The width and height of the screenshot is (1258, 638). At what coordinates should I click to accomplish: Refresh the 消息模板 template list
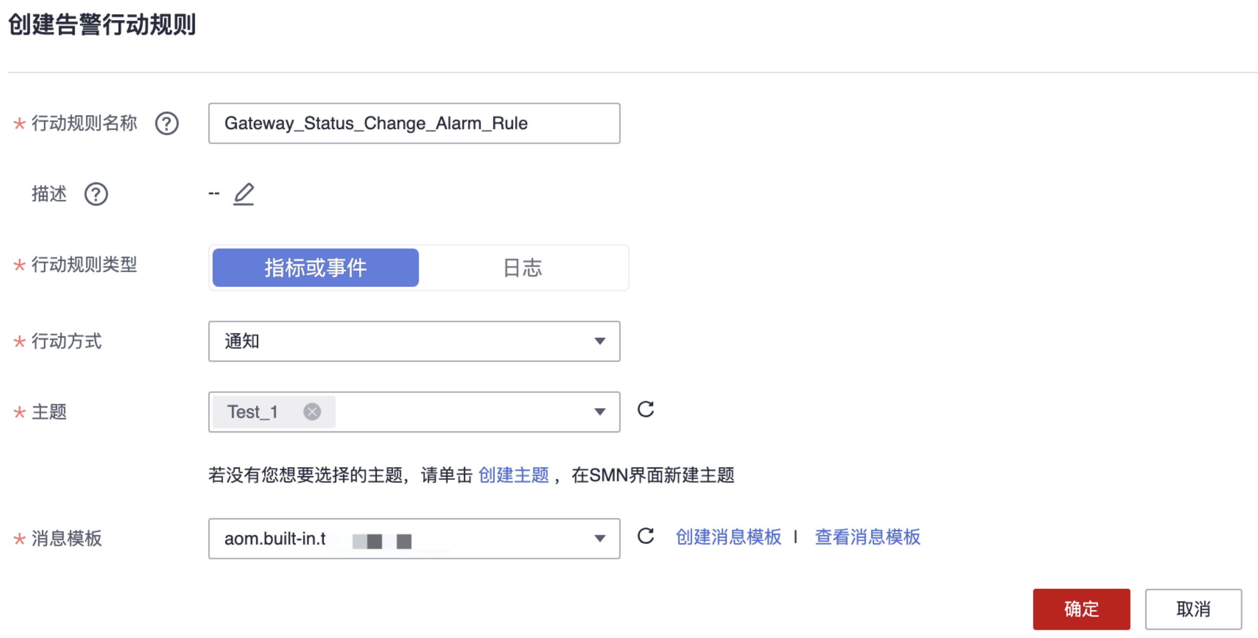pyautogui.click(x=645, y=536)
